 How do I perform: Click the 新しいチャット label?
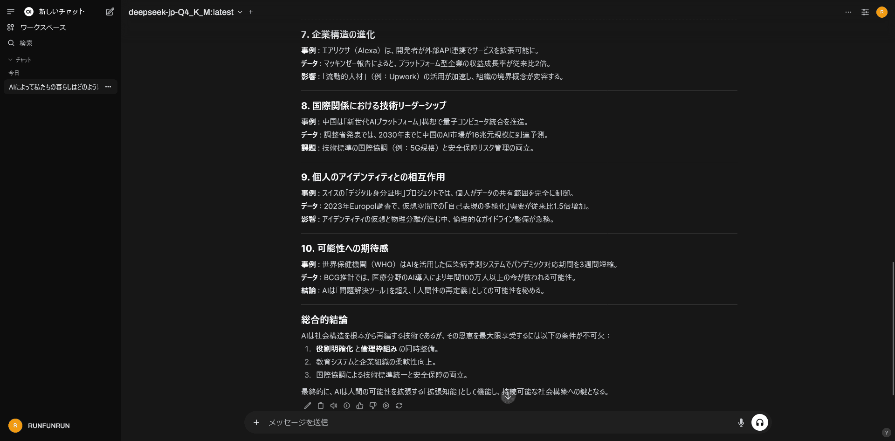coord(62,12)
